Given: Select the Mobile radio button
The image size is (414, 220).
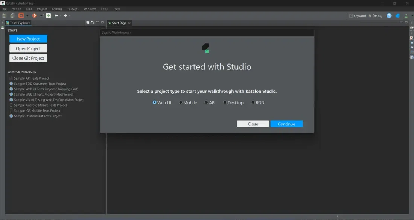Looking at the screenshot, I should [x=181, y=102].
